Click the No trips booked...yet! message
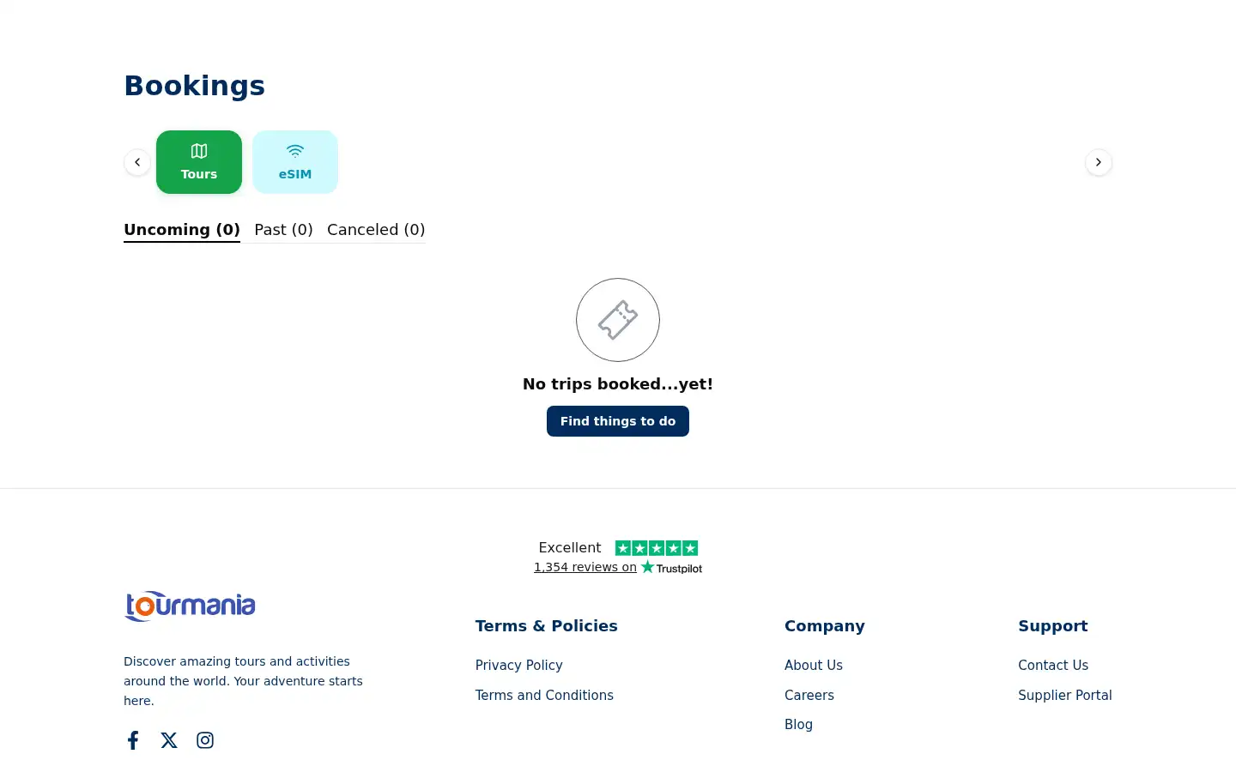Viewport: 1236px width, 772px height. point(618,384)
